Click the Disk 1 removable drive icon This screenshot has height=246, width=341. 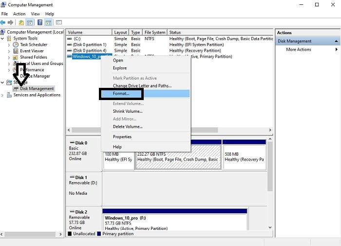click(72, 177)
